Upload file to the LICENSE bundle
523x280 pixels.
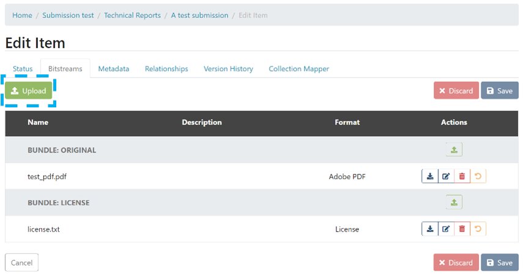coord(454,202)
